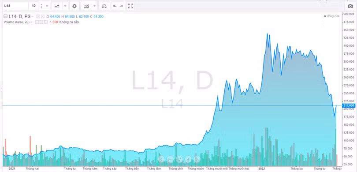Open the interval options dropdown arrow
This screenshot has height=172, width=357.
47,6
